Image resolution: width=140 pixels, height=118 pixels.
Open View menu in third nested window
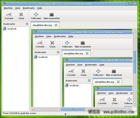80,65
